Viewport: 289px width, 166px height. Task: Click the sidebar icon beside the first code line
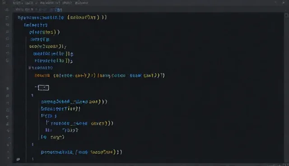click(x=7, y=18)
